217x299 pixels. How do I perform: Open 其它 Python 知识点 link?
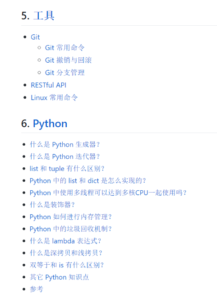point(59,277)
